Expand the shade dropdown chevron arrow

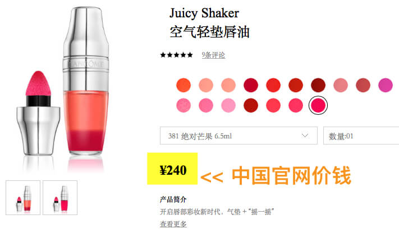click(x=305, y=136)
